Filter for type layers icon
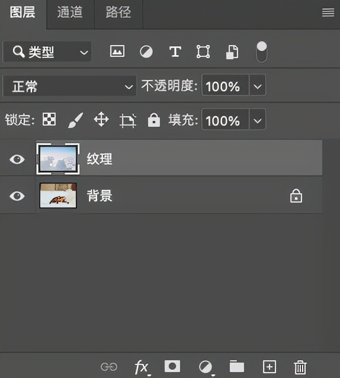The width and height of the screenshot is (340, 378). click(x=175, y=52)
